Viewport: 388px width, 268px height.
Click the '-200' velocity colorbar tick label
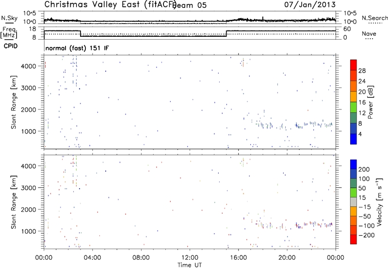(x=368, y=235)
